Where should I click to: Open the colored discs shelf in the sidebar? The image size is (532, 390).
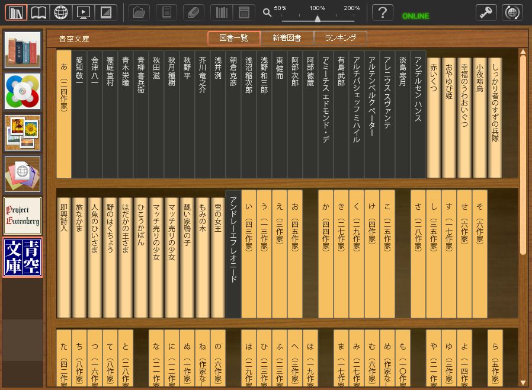point(23,91)
